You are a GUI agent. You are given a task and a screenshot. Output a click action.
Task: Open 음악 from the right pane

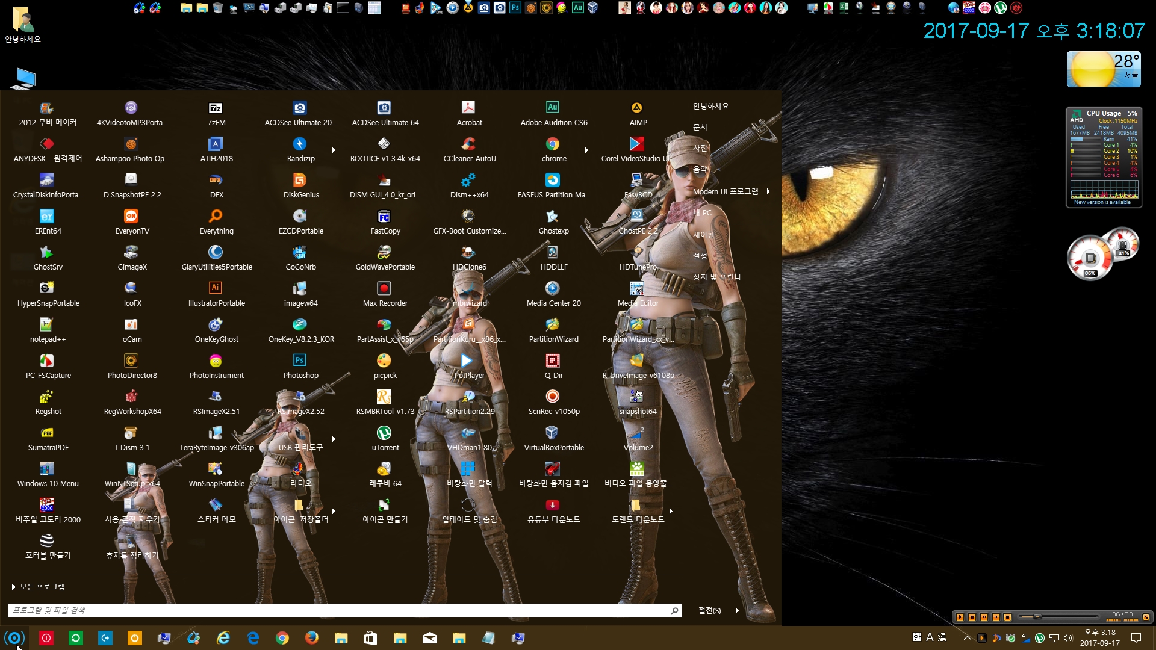pyautogui.click(x=700, y=170)
